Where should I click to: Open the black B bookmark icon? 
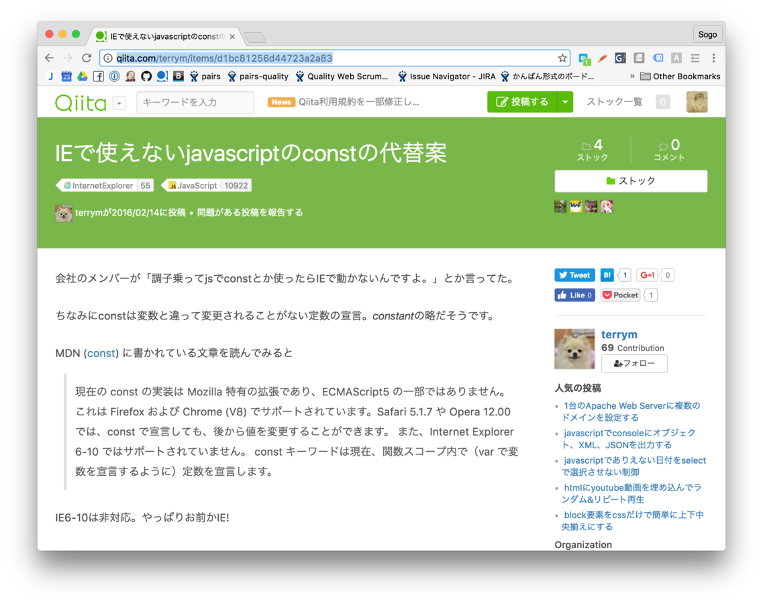pyautogui.click(x=179, y=77)
